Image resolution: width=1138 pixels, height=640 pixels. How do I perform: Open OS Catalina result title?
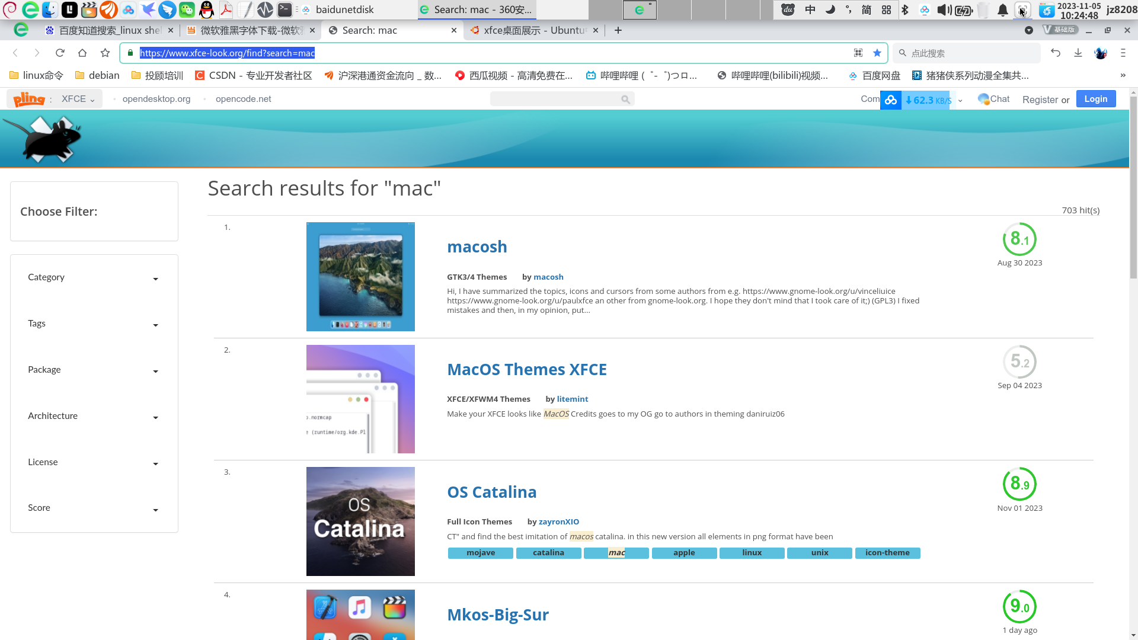tap(491, 492)
